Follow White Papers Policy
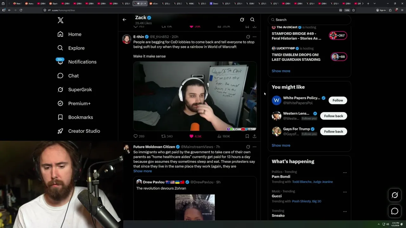Image resolution: width=406 pixels, height=228 pixels. [338, 100]
